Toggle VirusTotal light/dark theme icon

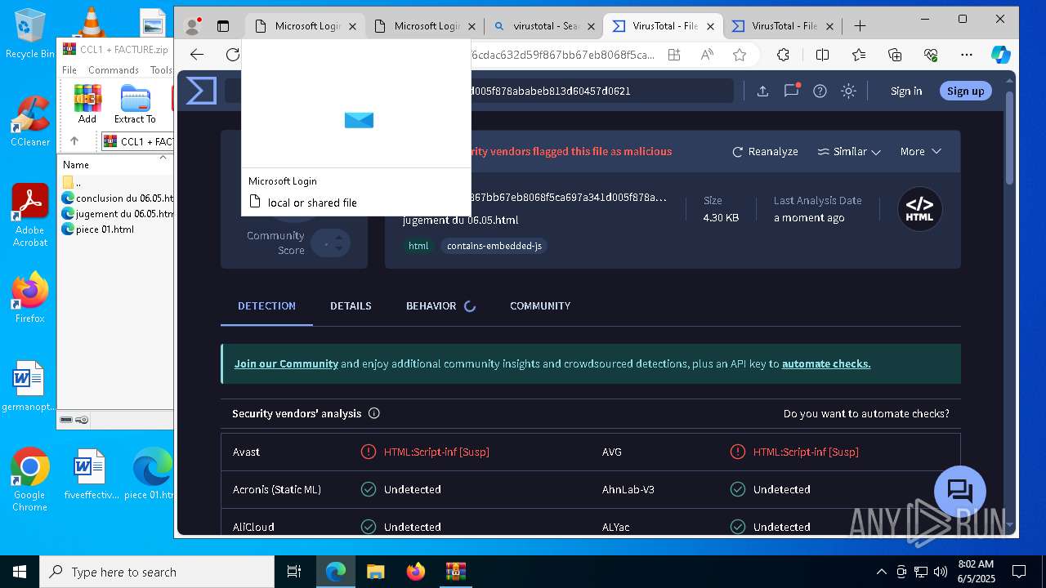click(x=848, y=91)
